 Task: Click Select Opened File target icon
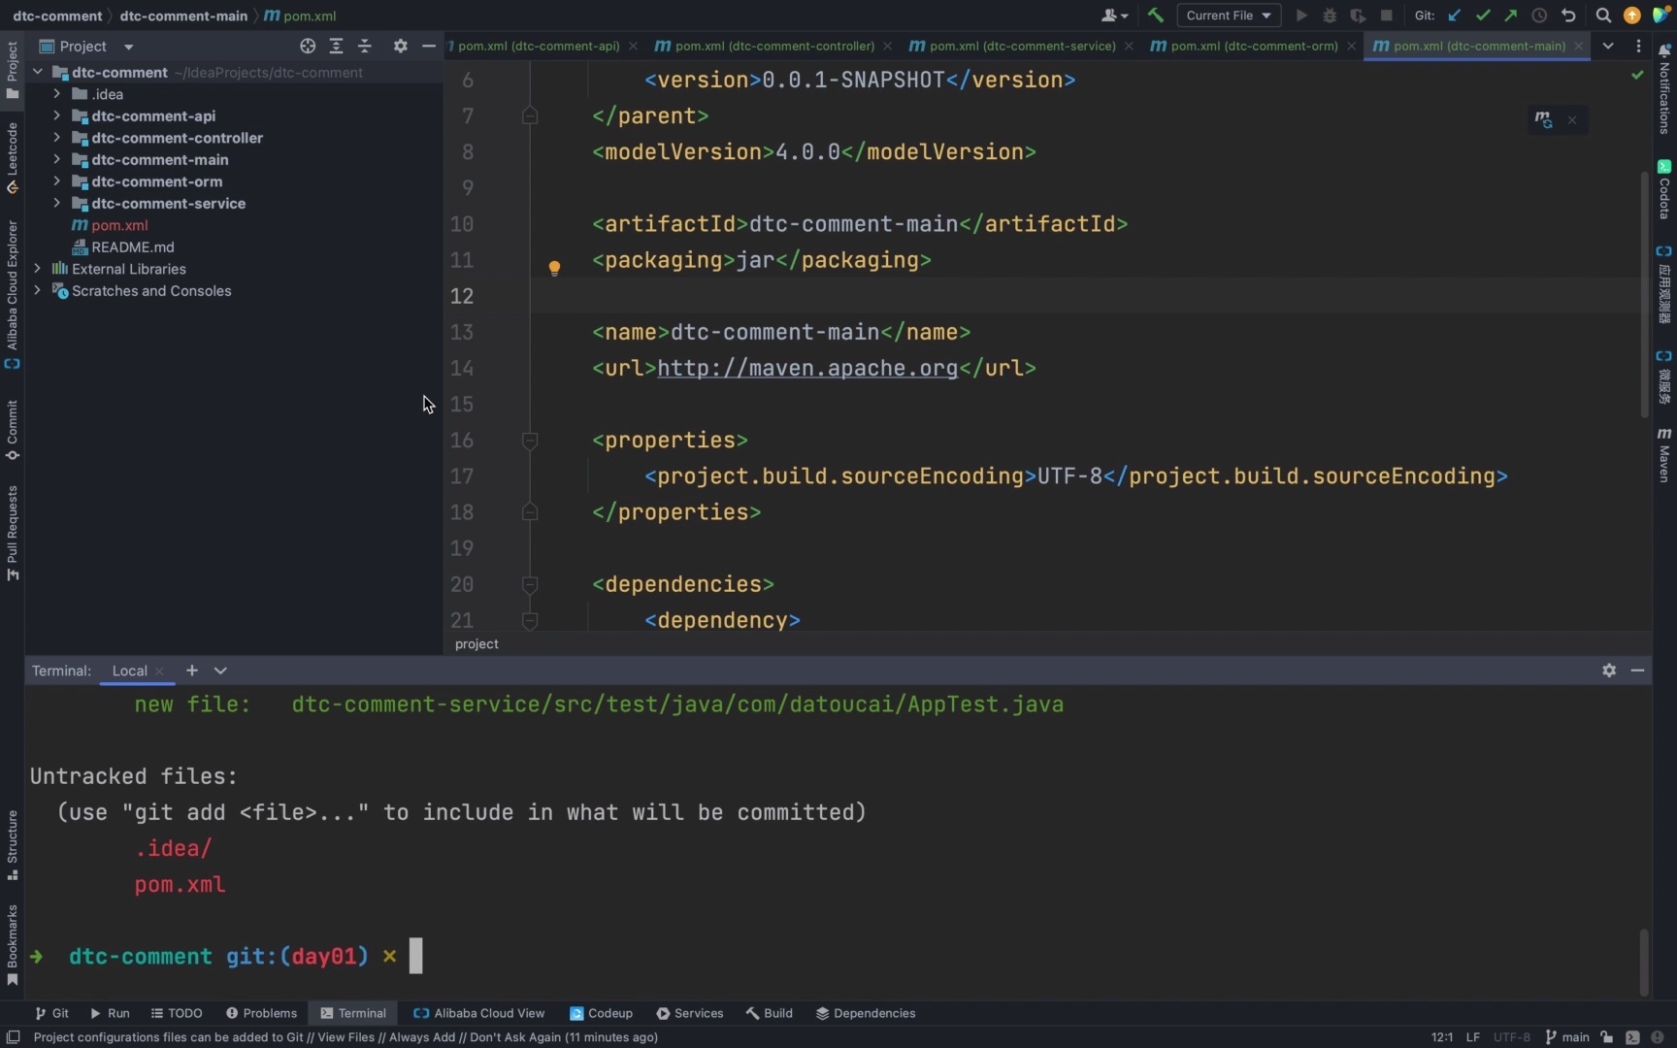click(308, 46)
